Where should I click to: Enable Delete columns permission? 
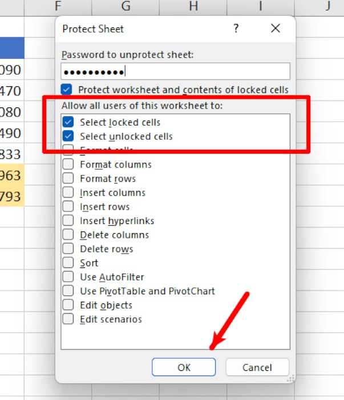(x=68, y=234)
